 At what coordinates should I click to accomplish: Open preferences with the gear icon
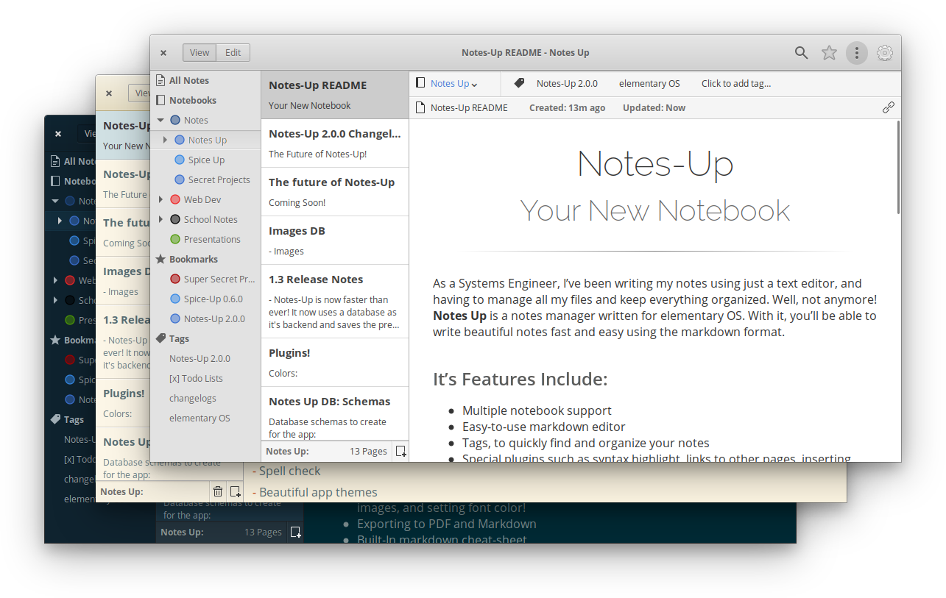click(x=885, y=53)
